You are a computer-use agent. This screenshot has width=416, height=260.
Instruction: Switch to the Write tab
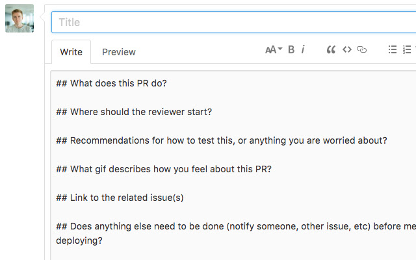click(x=71, y=52)
